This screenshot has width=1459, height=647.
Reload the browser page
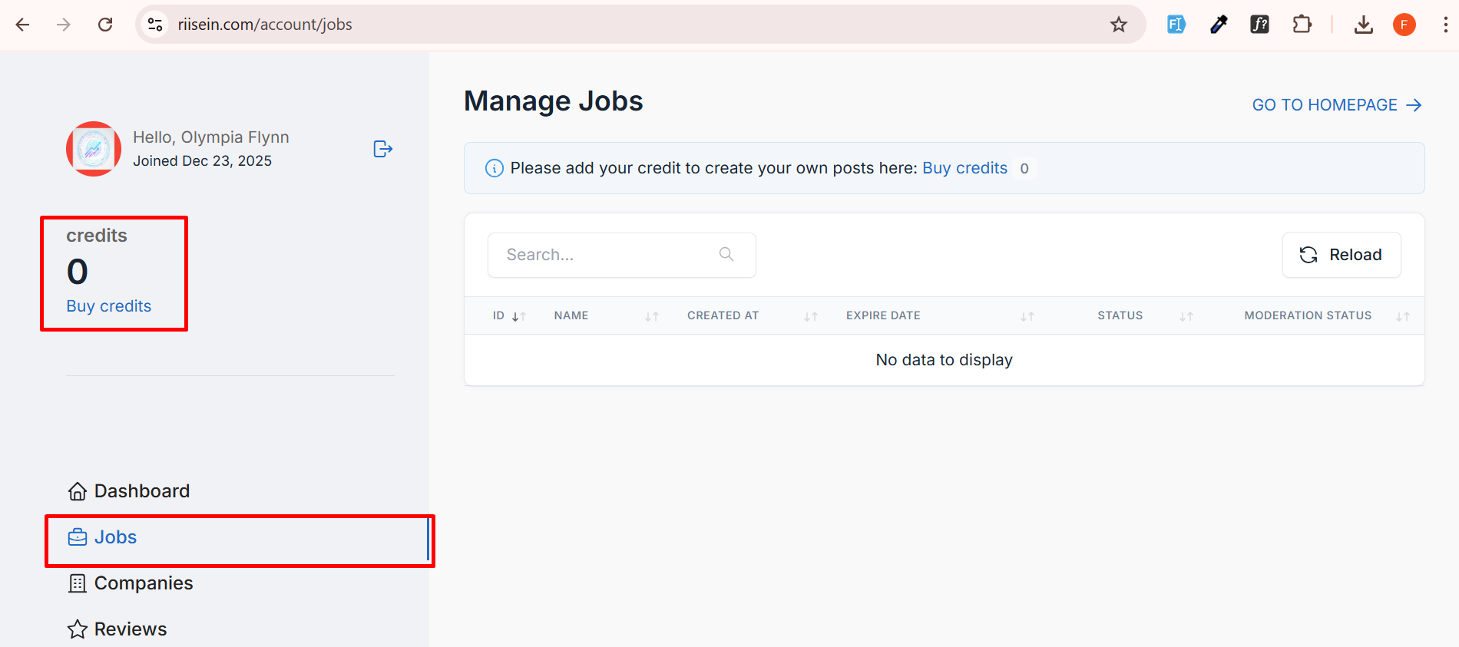pos(105,25)
